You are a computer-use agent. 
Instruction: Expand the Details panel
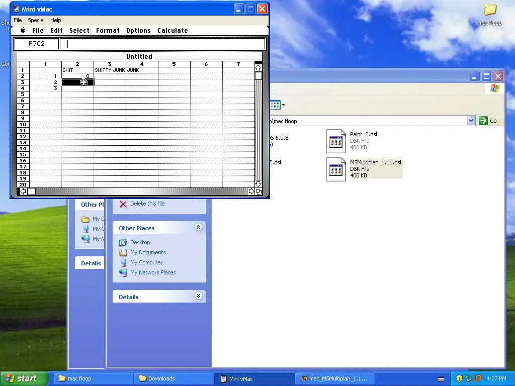pos(198,296)
